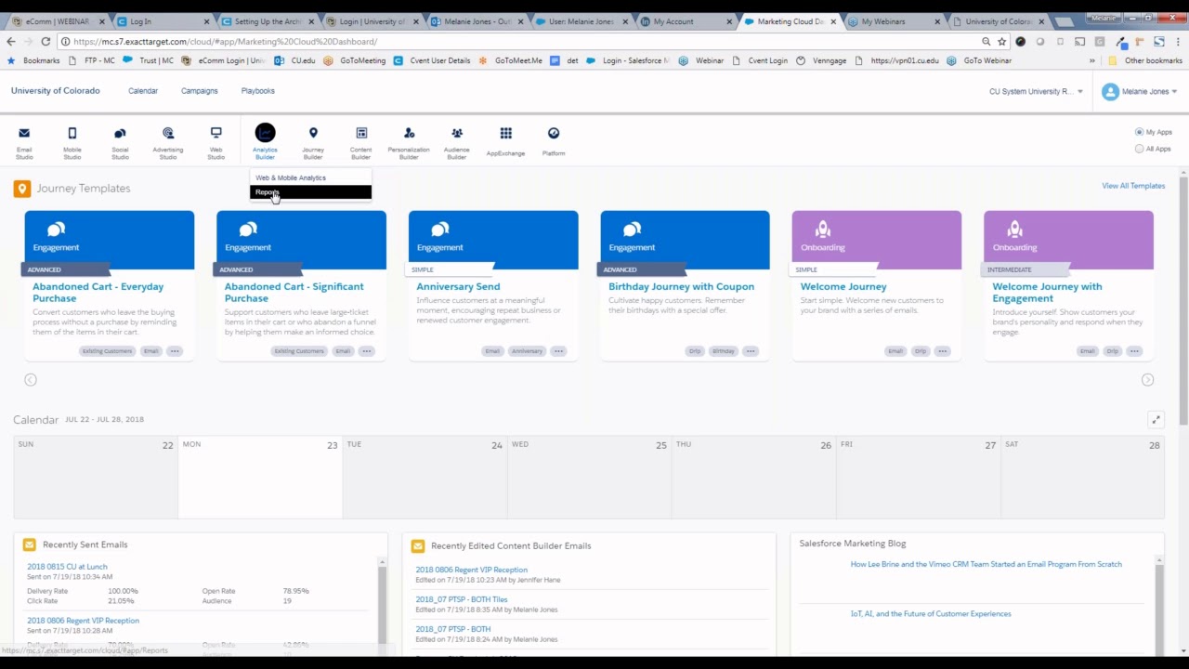Click the University of Colorado home link

[x=55, y=91]
